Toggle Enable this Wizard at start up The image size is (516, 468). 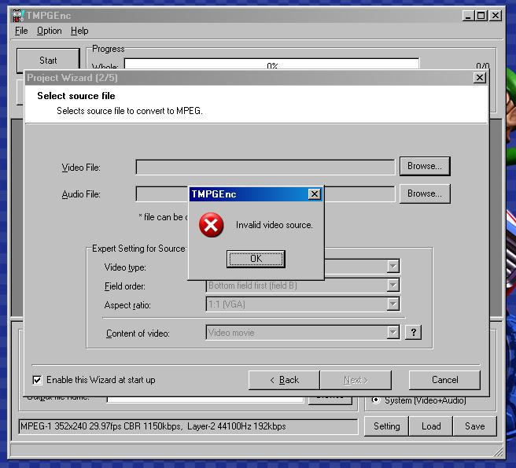37,380
